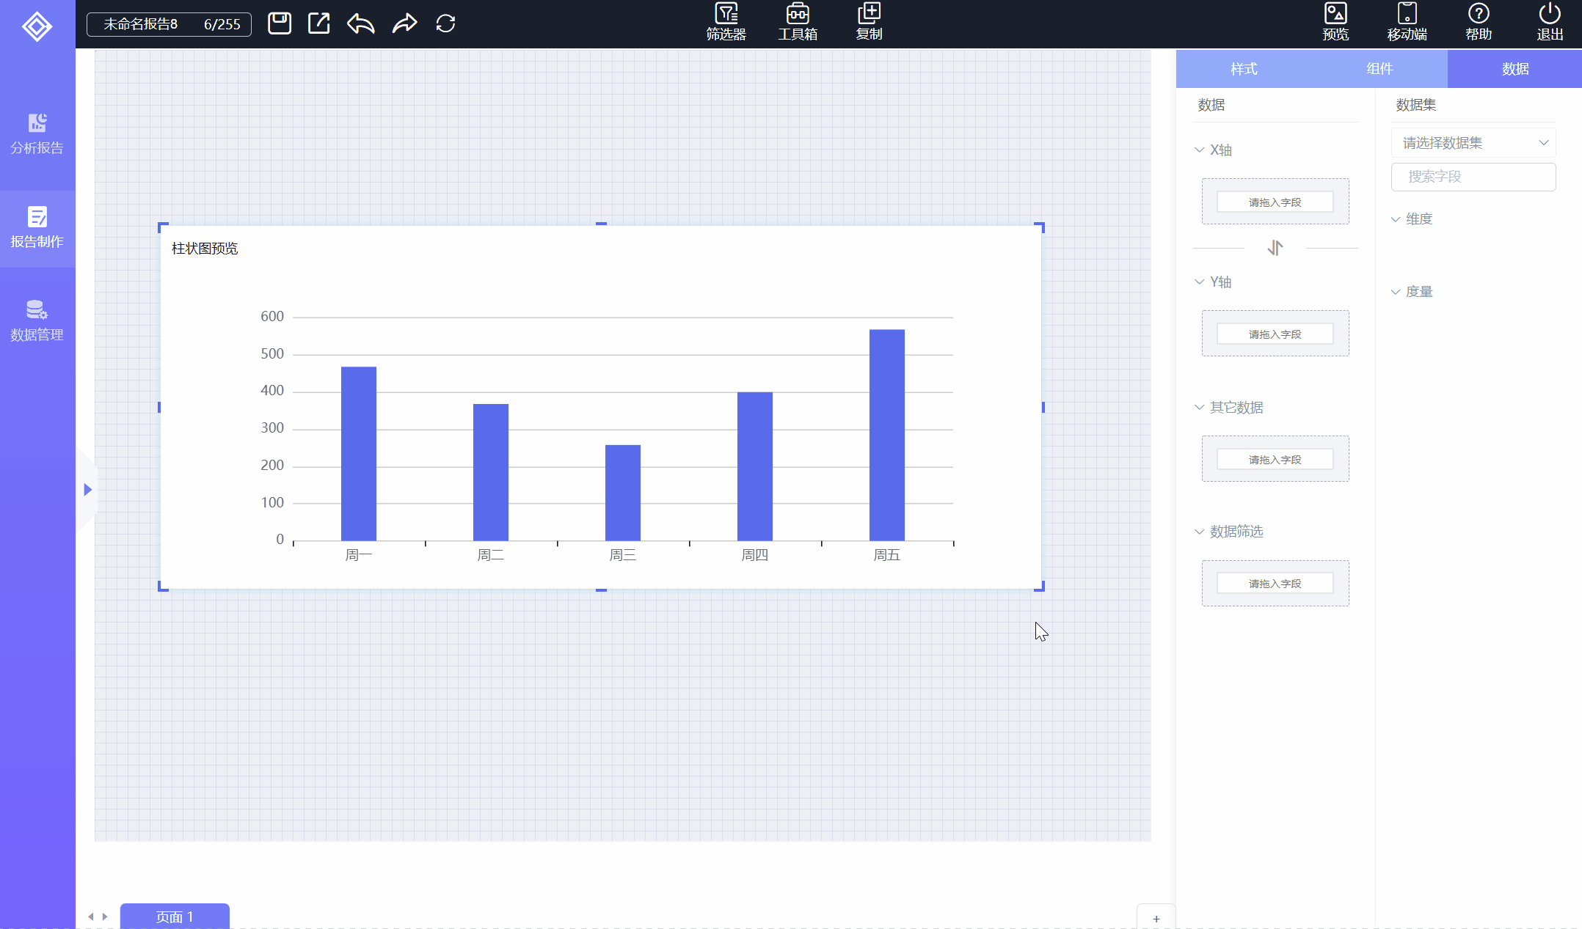Image resolution: width=1582 pixels, height=929 pixels.
Task: Open the 帮助 help icon
Action: (1479, 23)
